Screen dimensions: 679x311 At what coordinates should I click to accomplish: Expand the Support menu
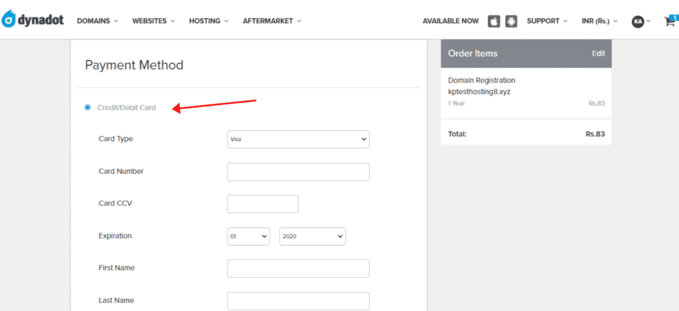point(547,21)
